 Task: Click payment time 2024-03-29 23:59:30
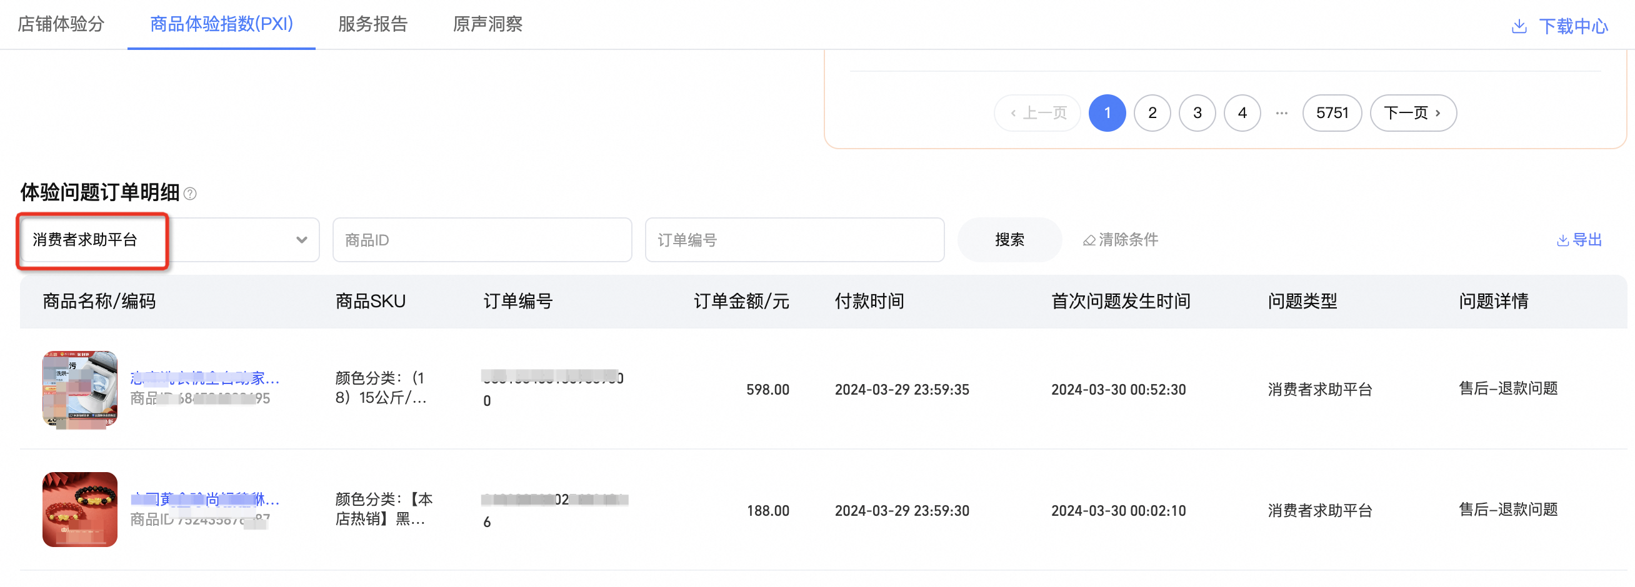point(902,510)
